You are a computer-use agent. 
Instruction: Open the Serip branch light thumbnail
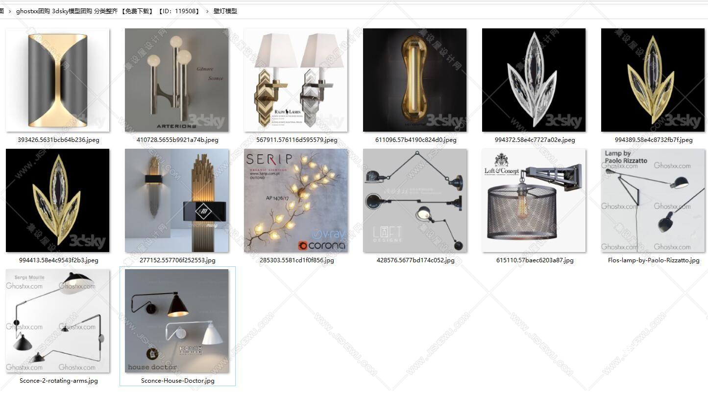(296, 201)
